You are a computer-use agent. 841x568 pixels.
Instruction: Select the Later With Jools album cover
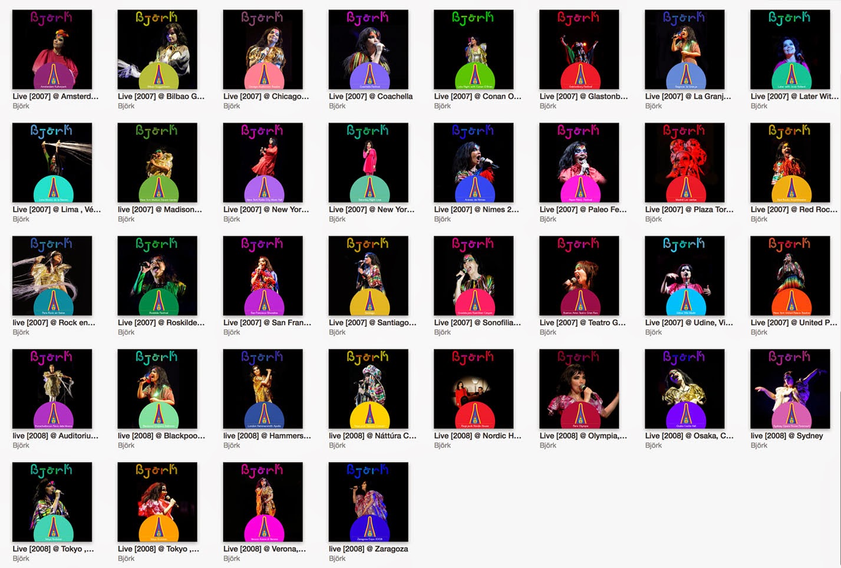790,49
